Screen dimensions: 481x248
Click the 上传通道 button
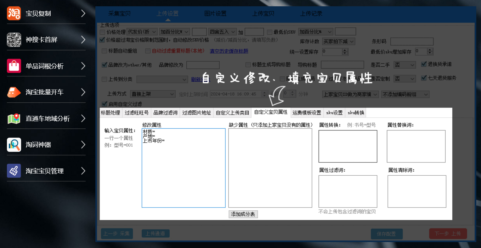click(x=155, y=234)
